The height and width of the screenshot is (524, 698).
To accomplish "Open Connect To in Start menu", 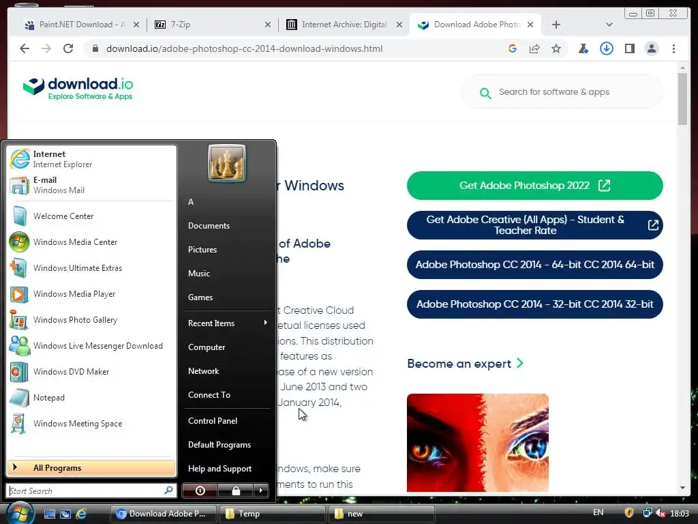I will click(209, 395).
